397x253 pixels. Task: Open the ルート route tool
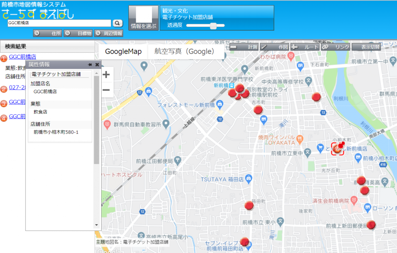point(305,47)
